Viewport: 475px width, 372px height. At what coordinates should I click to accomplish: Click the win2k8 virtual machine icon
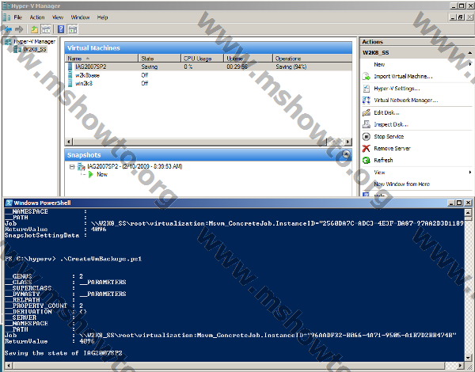(x=70, y=83)
